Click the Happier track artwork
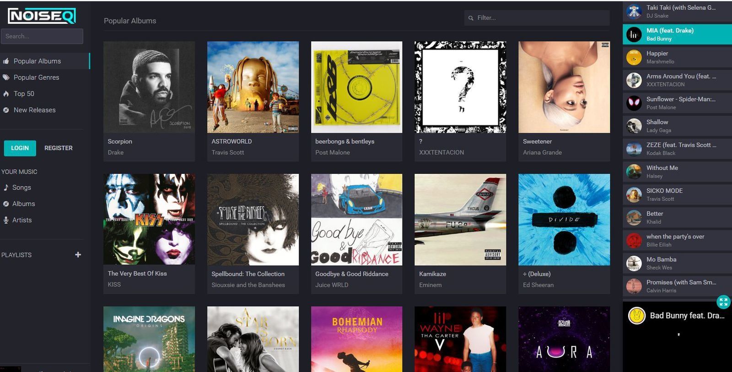Screen dimensions: 732x372 (634, 57)
